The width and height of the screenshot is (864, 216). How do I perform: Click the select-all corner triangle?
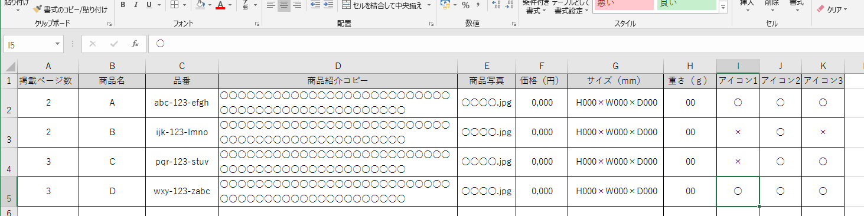tap(10, 66)
